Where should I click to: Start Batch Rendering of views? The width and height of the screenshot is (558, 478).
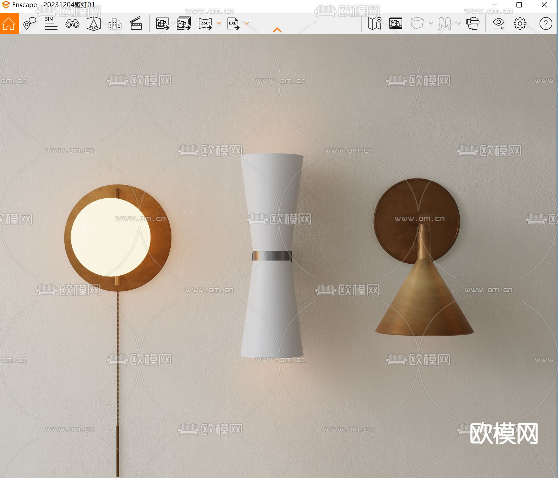click(184, 24)
